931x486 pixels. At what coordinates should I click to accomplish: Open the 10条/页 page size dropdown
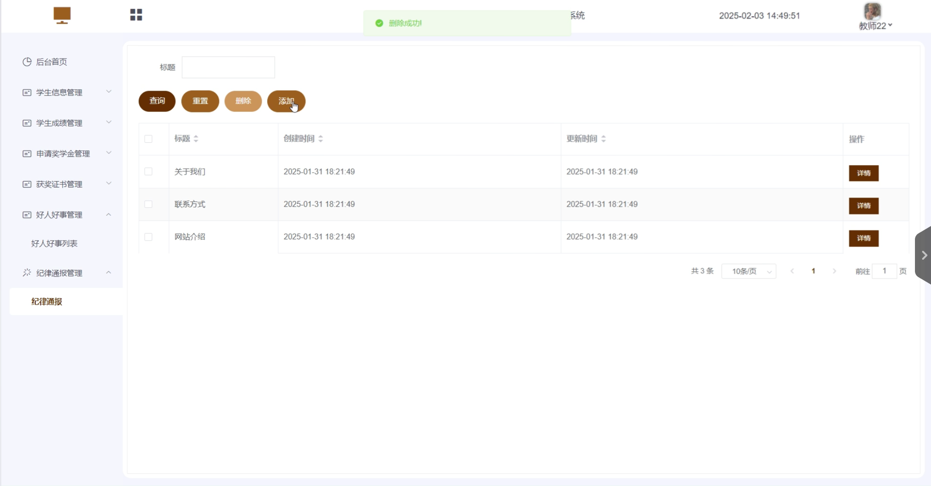[749, 271]
